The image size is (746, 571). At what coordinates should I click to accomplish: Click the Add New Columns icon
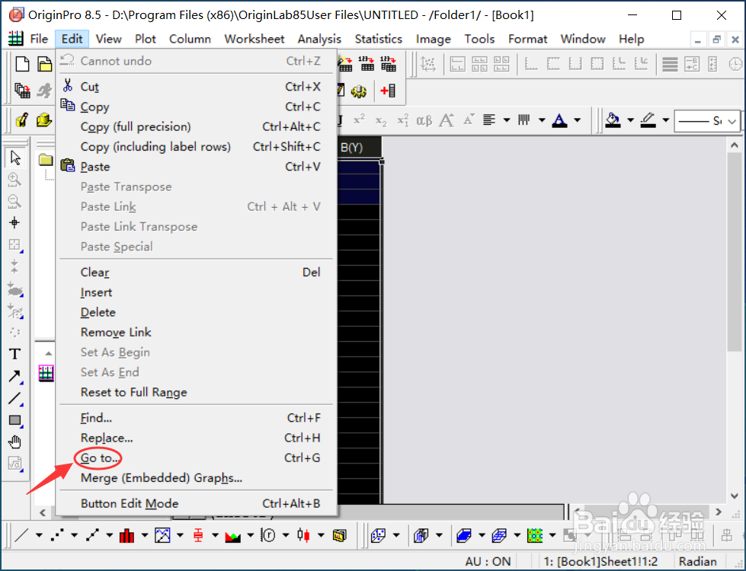click(388, 91)
